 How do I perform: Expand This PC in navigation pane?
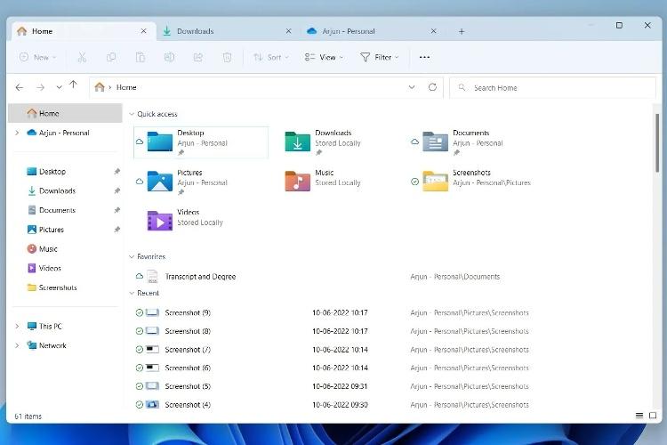[17, 327]
